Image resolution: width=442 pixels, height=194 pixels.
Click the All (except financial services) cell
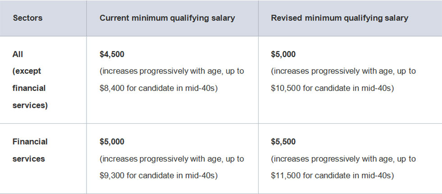30,80
